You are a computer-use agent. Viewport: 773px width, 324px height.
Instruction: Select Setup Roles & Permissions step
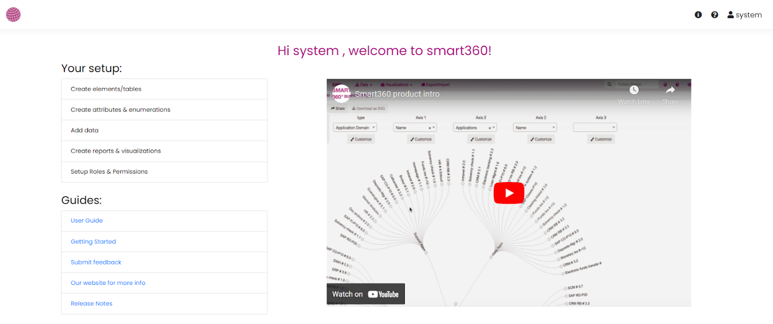pos(164,172)
